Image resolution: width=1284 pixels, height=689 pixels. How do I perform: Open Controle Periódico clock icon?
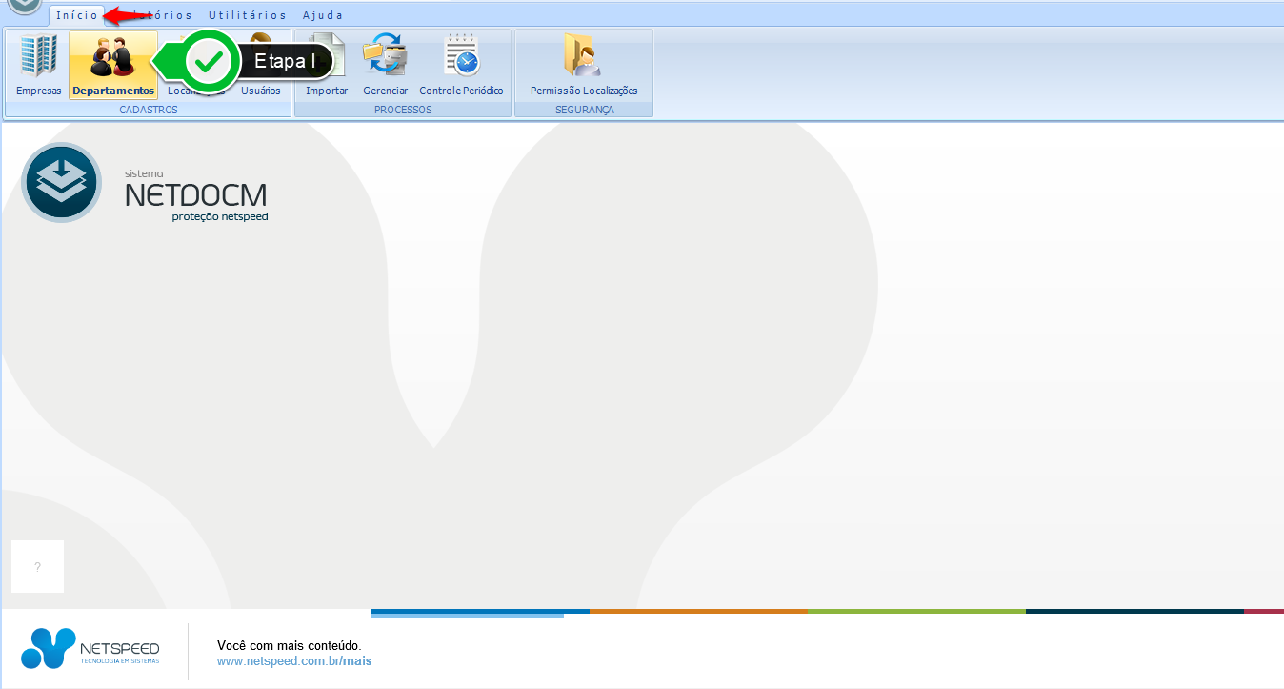(x=461, y=66)
